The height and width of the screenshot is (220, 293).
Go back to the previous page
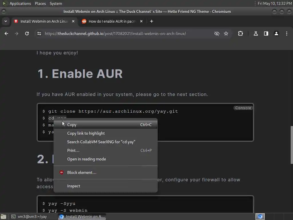point(6,34)
